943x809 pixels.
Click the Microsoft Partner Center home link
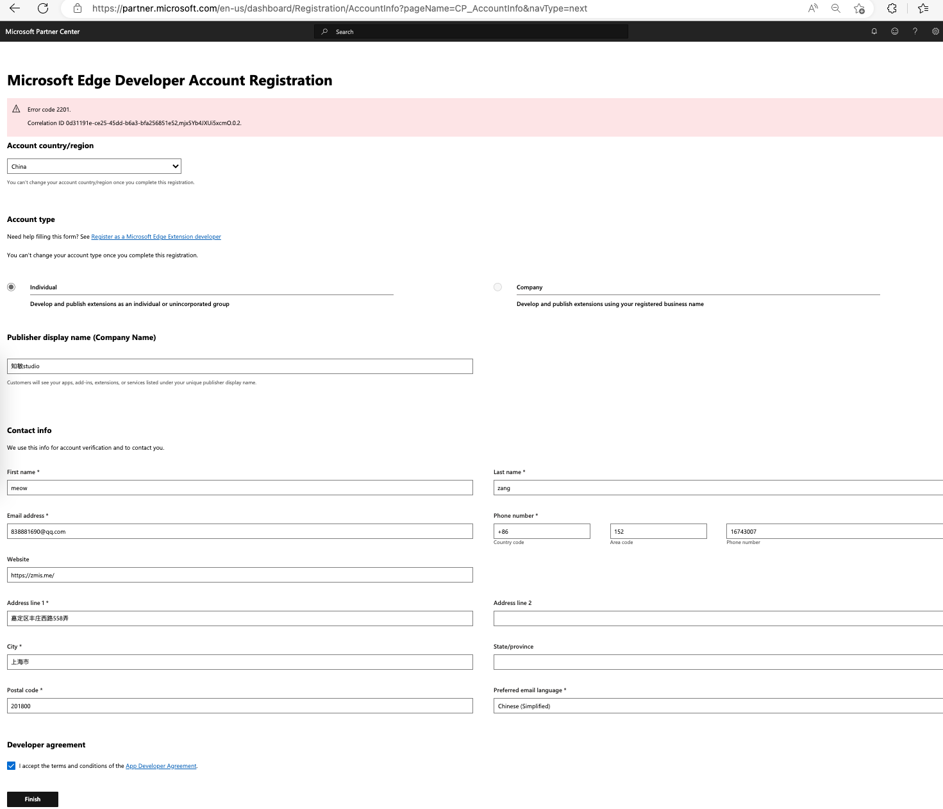[x=42, y=31]
